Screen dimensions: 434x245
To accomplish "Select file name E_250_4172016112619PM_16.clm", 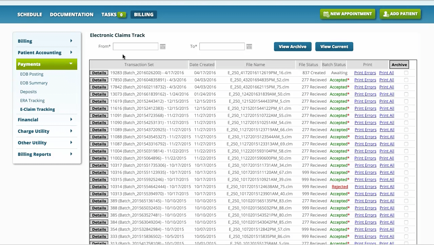I will (x=259, y=73).
